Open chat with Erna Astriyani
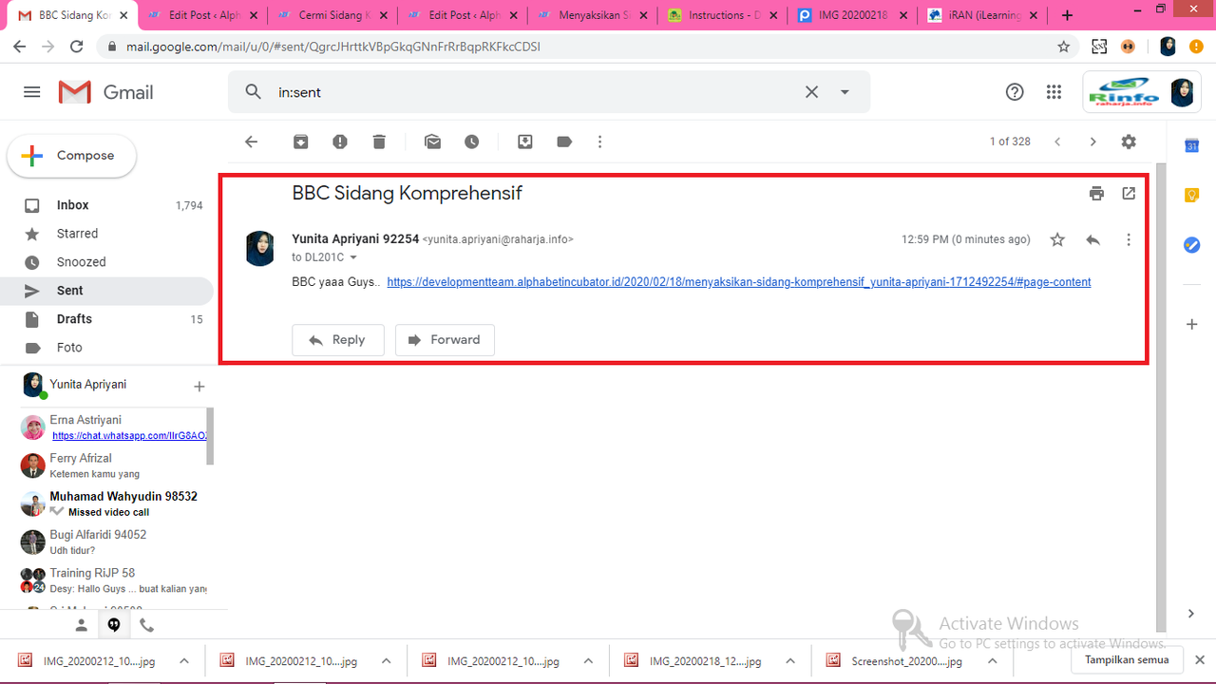Screen dimensions: 1216x684 tap(114, 427)
